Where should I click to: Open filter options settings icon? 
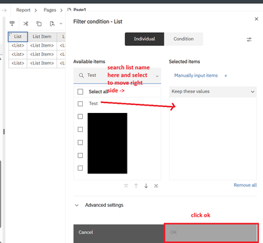(x=249, y=39)
